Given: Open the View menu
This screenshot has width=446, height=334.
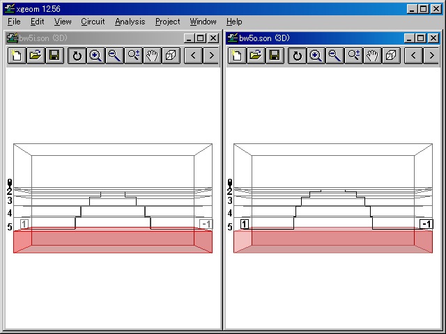Looking at the screenshot, I should pos(63,22).
